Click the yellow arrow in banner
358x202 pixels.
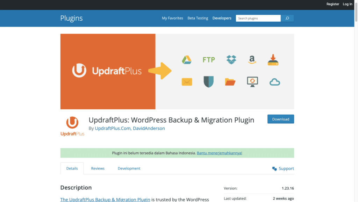(160, 71)
